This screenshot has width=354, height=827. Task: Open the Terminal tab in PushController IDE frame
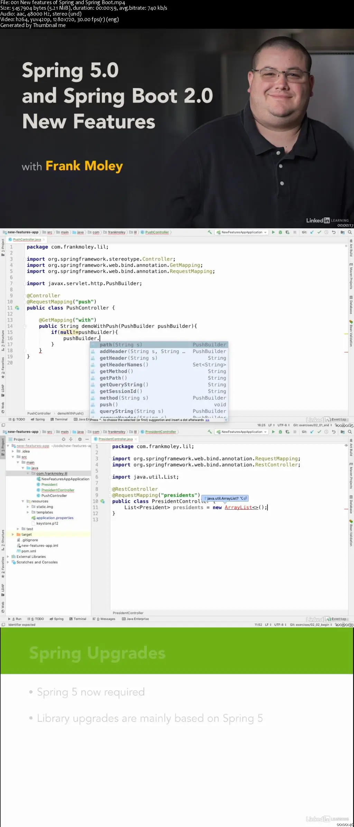(59, 419)
